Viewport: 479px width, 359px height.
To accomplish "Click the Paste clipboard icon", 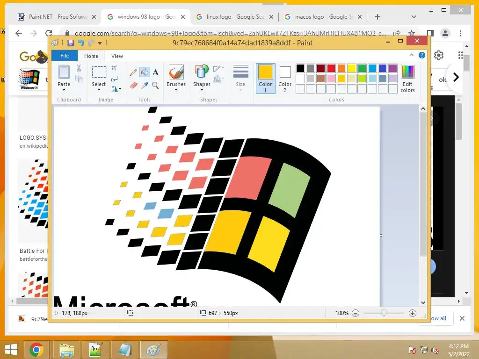I will tap(64, 72).
